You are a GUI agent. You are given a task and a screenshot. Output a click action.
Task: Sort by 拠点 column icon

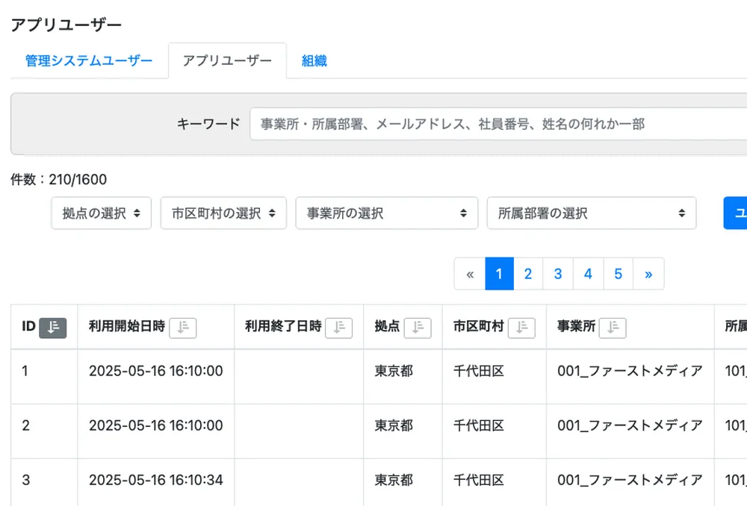point(418,328)
